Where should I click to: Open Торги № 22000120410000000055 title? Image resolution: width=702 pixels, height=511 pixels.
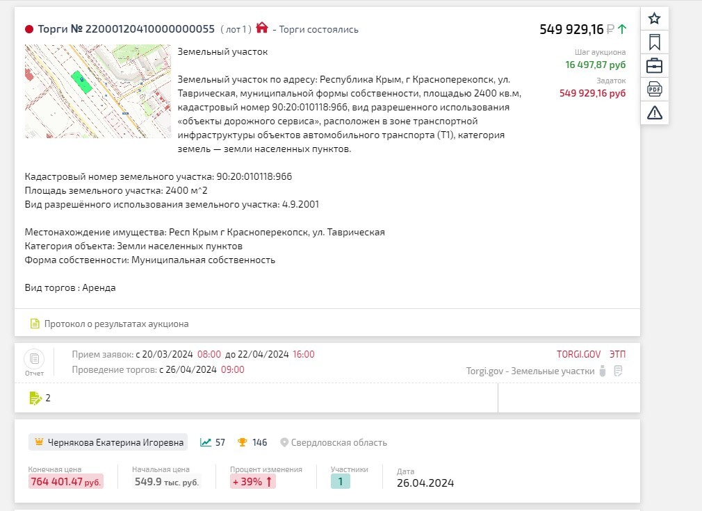coord(126,29)
